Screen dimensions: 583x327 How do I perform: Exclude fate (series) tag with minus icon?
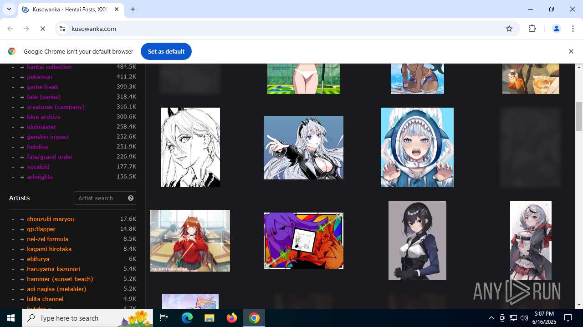13,97
